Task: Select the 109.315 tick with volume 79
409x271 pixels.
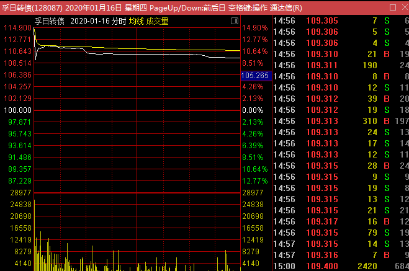Action: point(341,233)
